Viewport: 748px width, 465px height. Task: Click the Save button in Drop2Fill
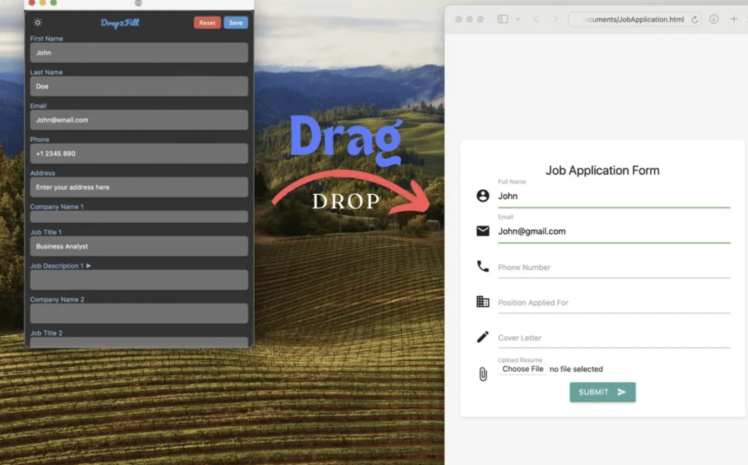[x=236, y=23]
